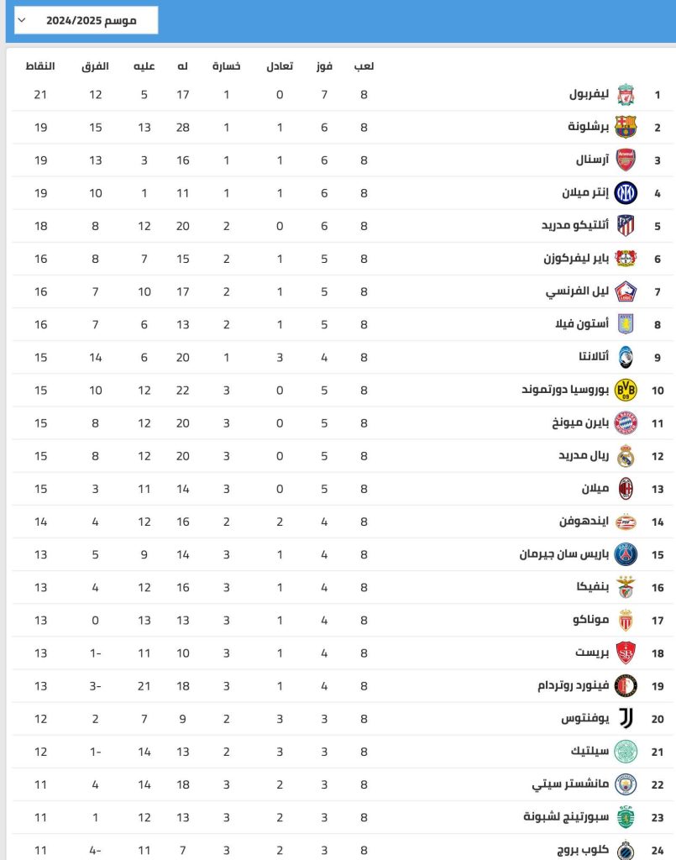Open the مانشستر سيتي team link
This screenshot has height=860, width=676.
click(570, 784)
